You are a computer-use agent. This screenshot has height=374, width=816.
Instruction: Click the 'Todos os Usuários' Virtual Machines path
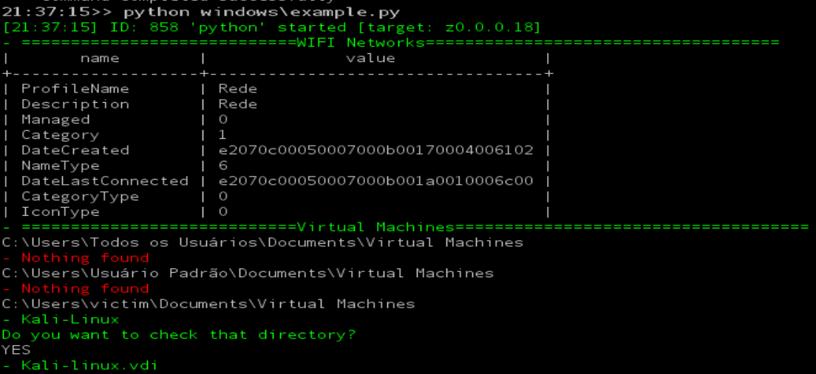coord(262,242)
